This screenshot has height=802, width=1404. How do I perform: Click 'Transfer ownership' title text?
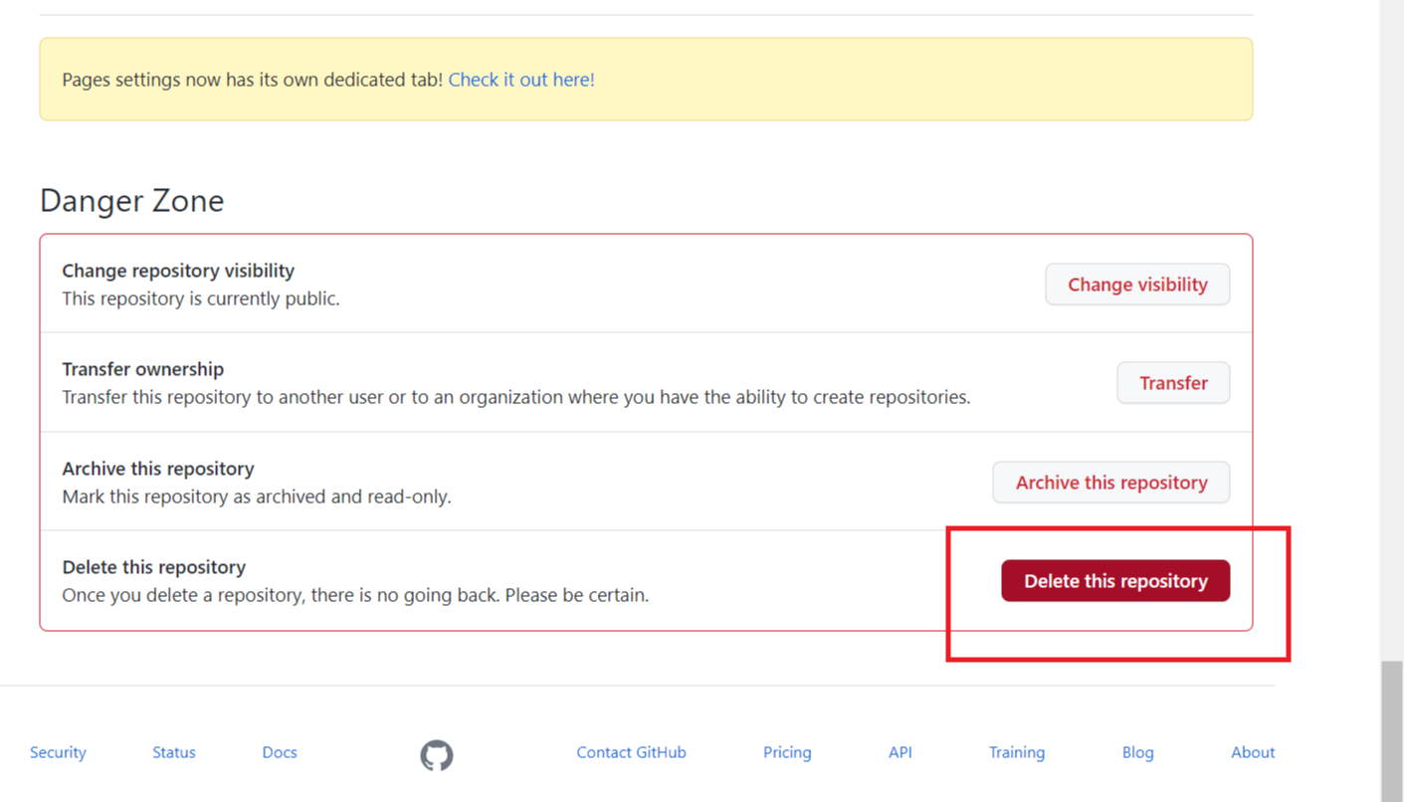(143, 369)
